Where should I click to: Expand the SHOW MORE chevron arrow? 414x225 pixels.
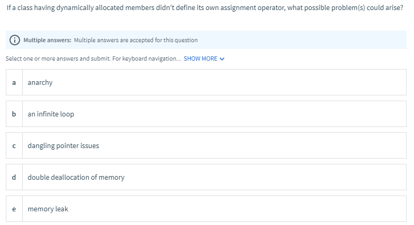(x=222, y=58)
